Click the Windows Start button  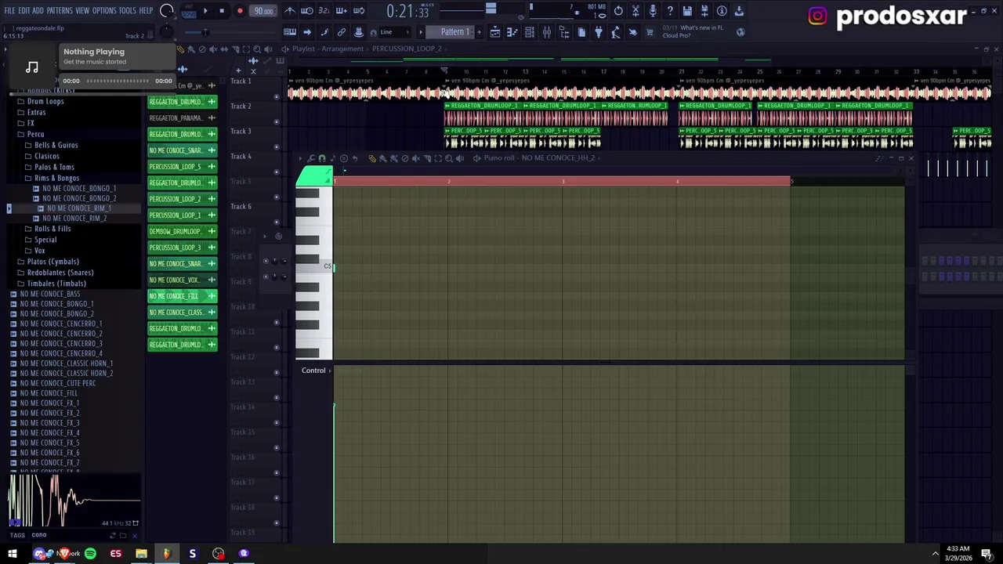[x=12, y=554]
